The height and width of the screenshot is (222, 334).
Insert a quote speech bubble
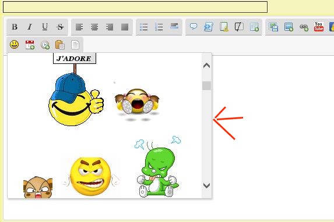click(x=194, y=27)
